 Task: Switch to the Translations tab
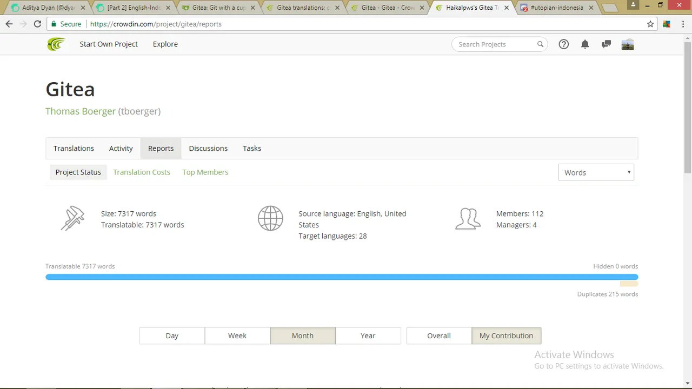[x=74, y=148]
